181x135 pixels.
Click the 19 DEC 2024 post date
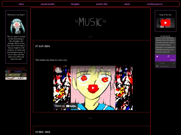click(43, 132)
